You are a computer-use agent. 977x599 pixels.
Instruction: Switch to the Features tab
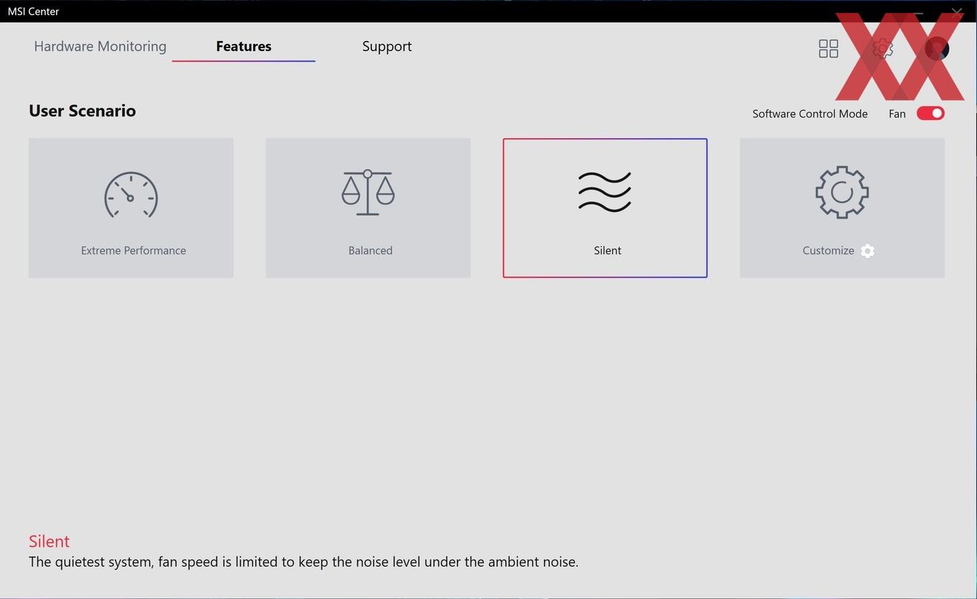244,46
